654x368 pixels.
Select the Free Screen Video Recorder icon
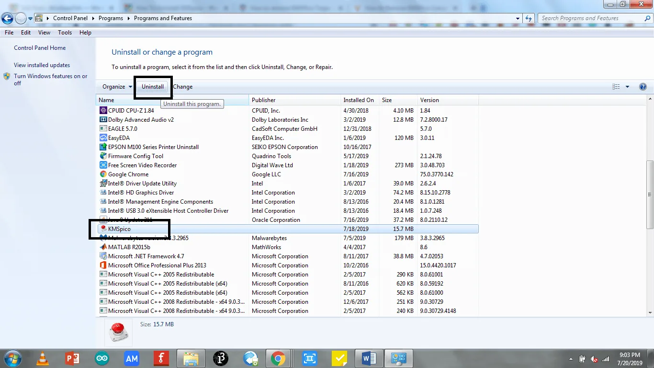point(103,165)
